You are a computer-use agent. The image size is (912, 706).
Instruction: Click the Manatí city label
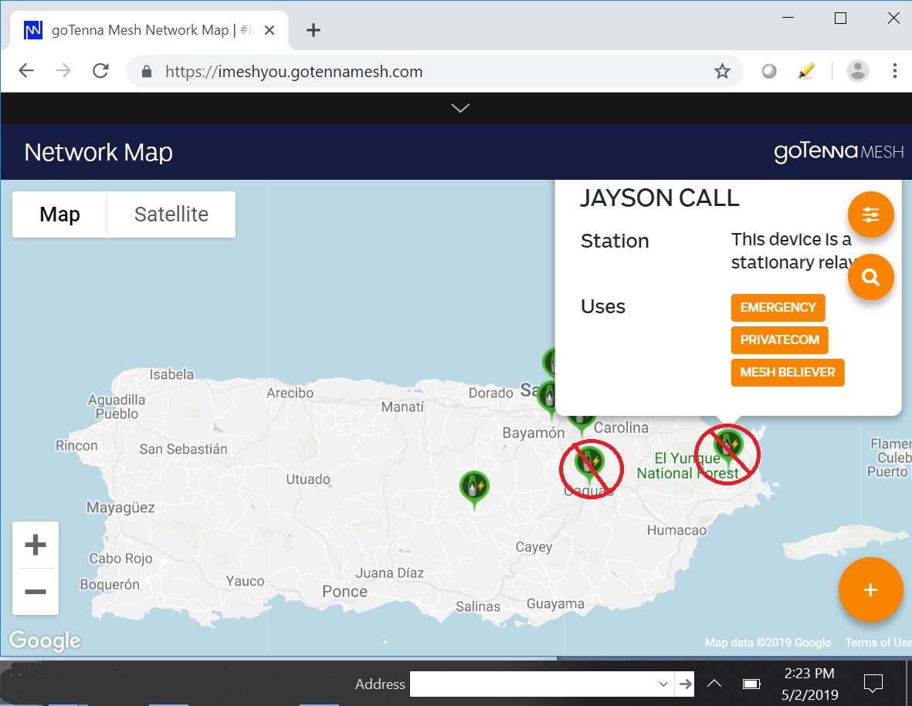point(402,407)
